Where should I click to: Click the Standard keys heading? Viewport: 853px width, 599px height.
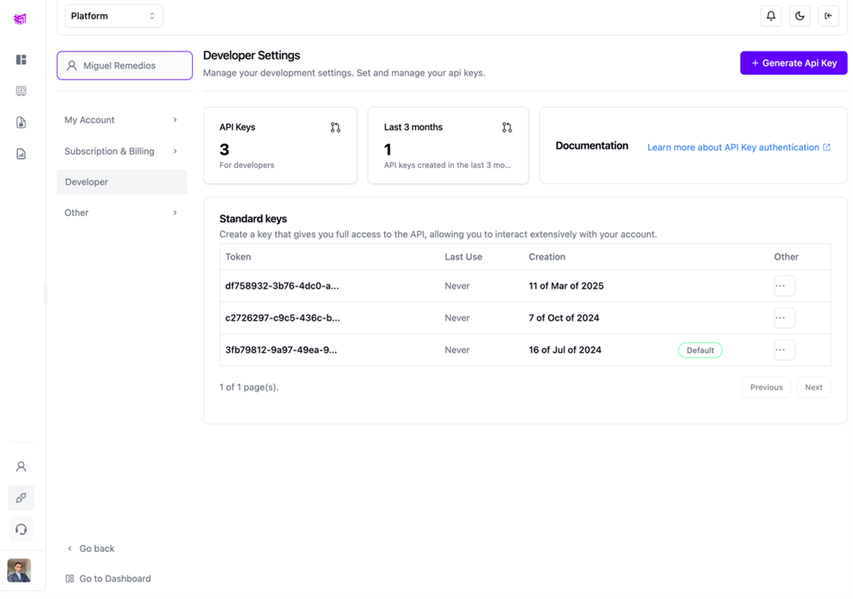point(253,219)
